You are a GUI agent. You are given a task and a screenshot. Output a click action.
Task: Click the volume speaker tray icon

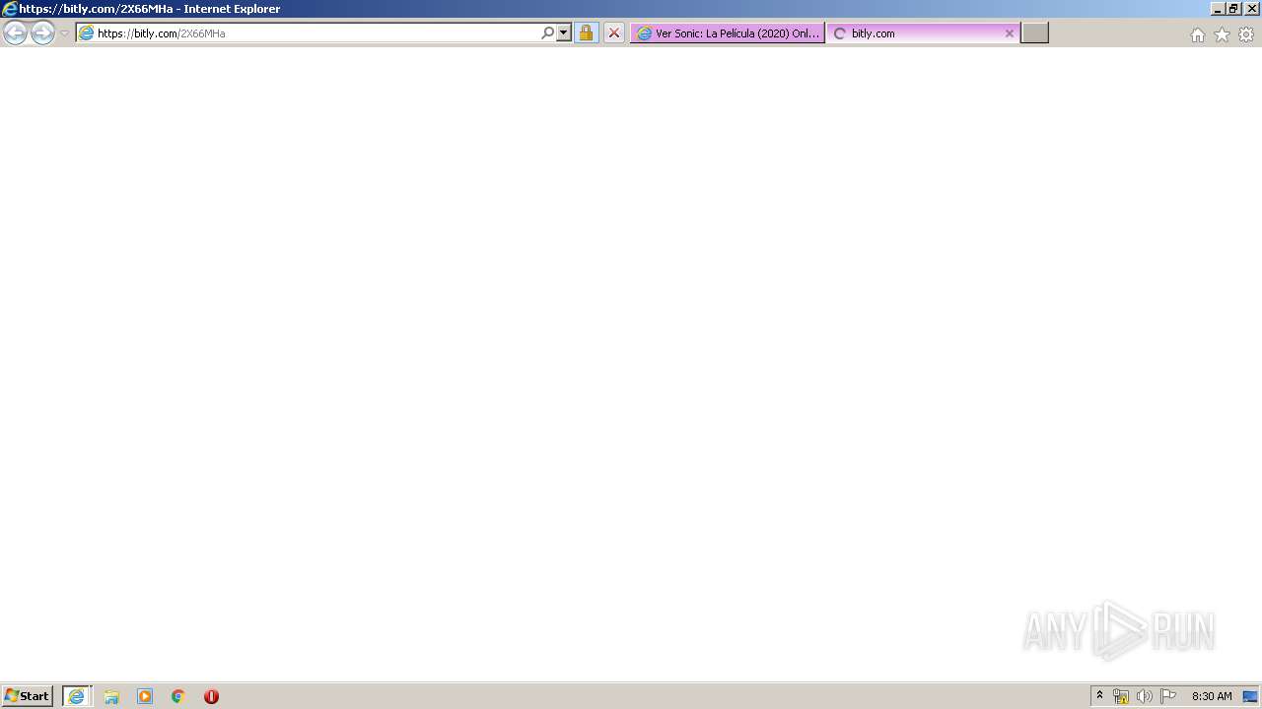pos(1144,696)
